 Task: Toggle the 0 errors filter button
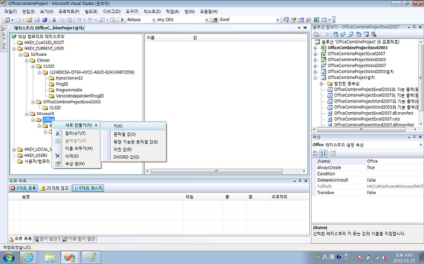(x=23, y=188)
